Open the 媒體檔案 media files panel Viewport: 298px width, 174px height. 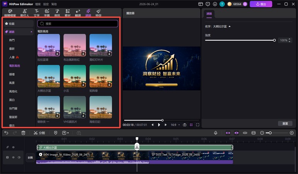(10, 13)
